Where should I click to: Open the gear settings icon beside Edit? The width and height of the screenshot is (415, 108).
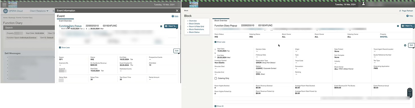point(405,45)
